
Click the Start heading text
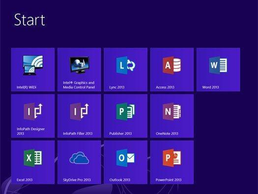pos(29,20)
